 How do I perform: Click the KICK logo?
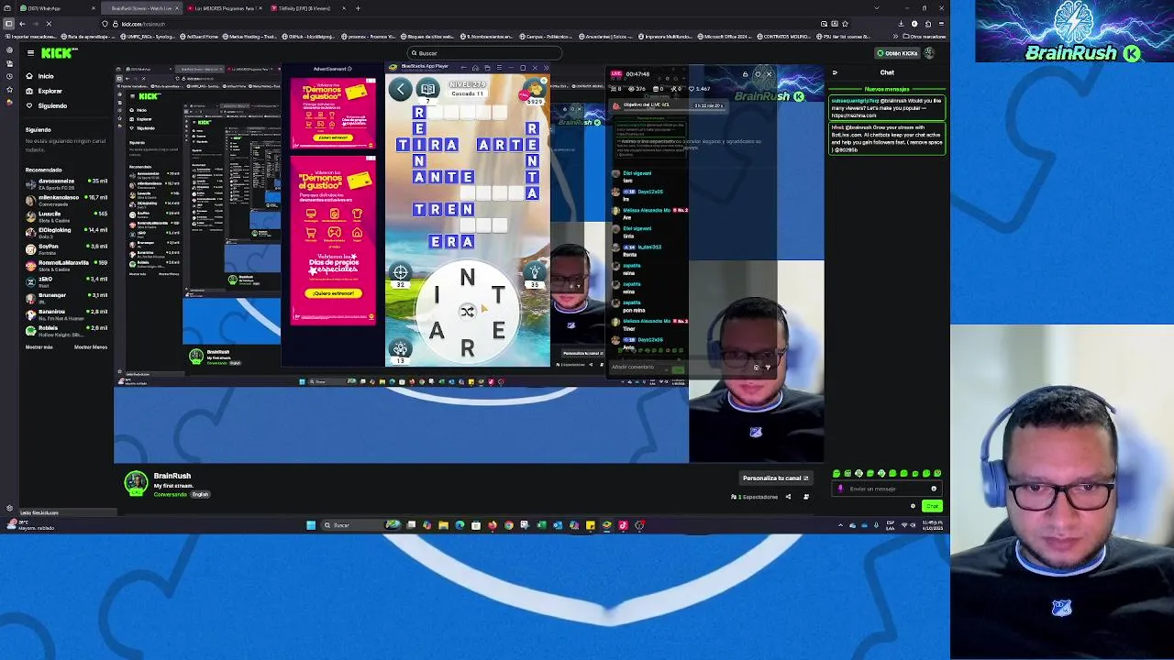(60, 53)
